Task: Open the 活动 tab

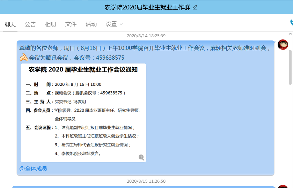Action: click(x=91, y=24)
